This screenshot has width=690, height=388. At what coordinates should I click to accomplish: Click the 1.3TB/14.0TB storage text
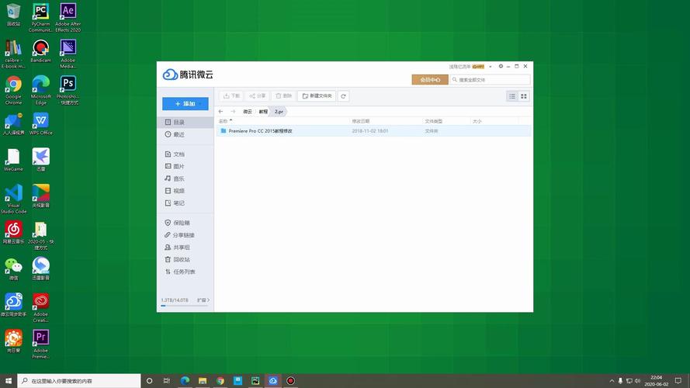[175, 300]
